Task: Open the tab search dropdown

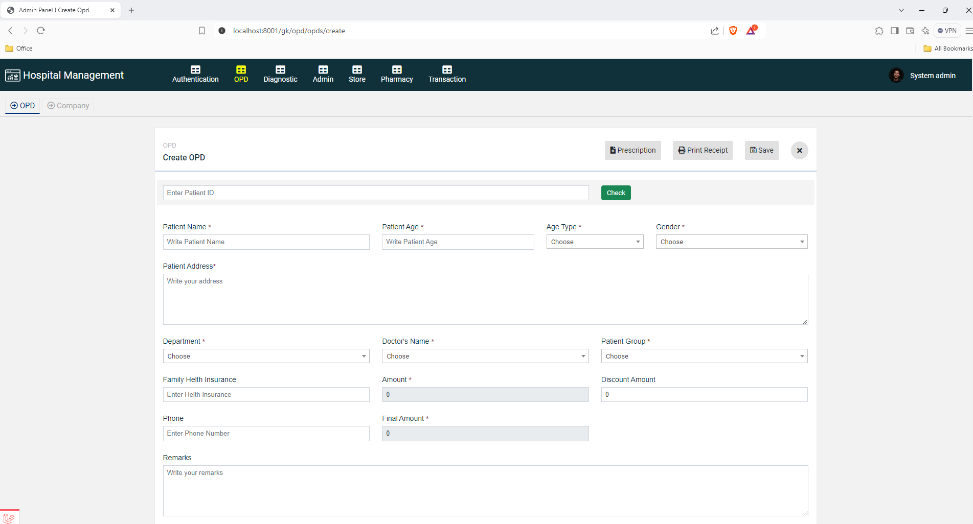Action: pyautogui.click(x=901, y=10)
